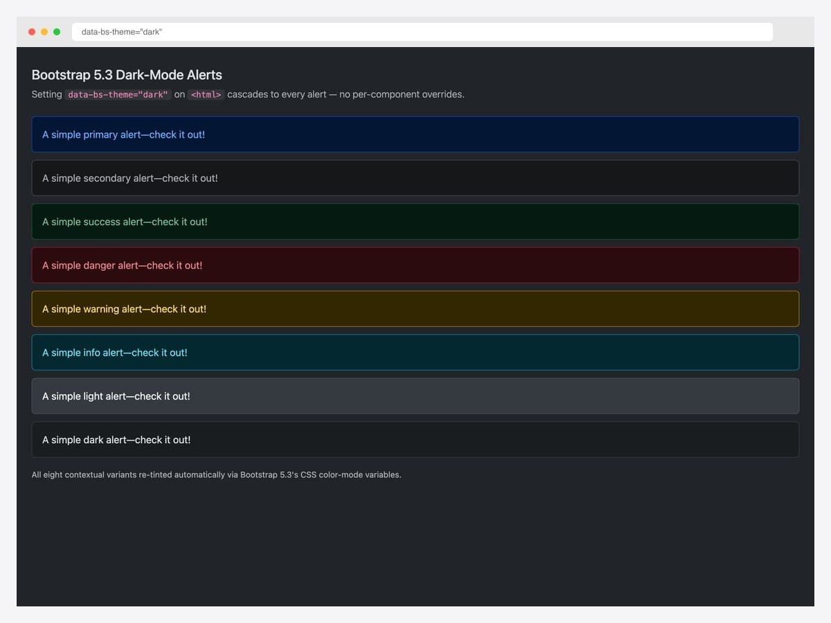Click the text 'cascades to every alert'

(277, 94)
